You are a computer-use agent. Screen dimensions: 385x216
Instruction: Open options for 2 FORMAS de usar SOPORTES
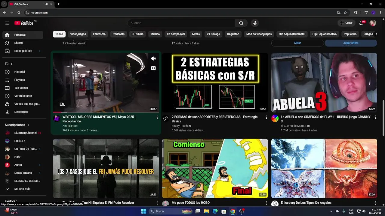[x=266, y=117]
